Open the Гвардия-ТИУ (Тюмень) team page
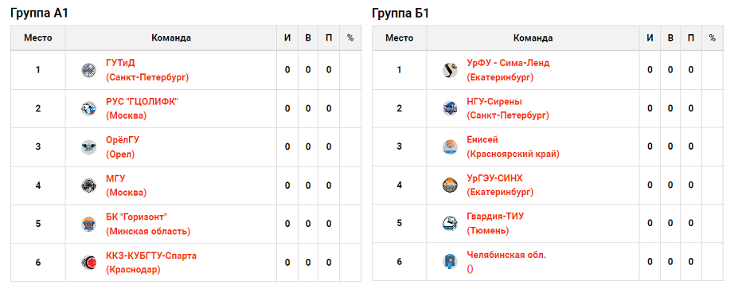The height and width of the screenshot is (293, 742). pos(495,224)
